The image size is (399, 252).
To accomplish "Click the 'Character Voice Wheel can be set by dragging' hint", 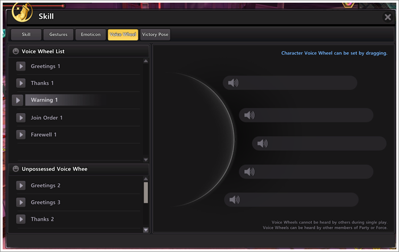I will click(334, 53).
